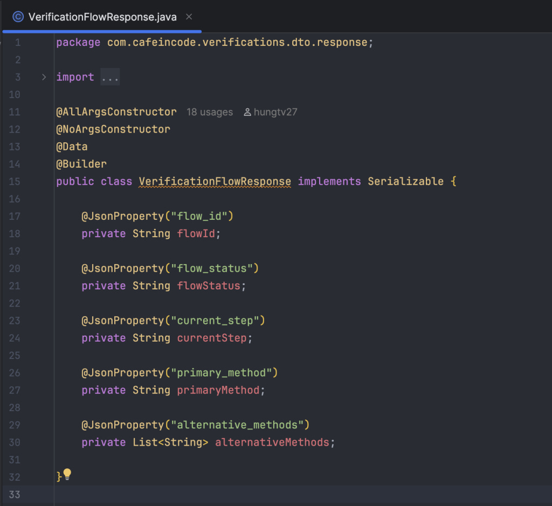Click the class keyword on line 15

click(x=116, y=182)
